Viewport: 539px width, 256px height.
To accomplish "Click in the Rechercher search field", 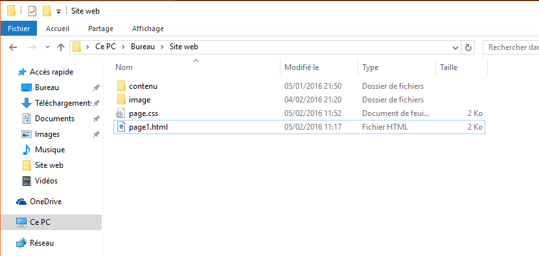I will coord(510,47).
